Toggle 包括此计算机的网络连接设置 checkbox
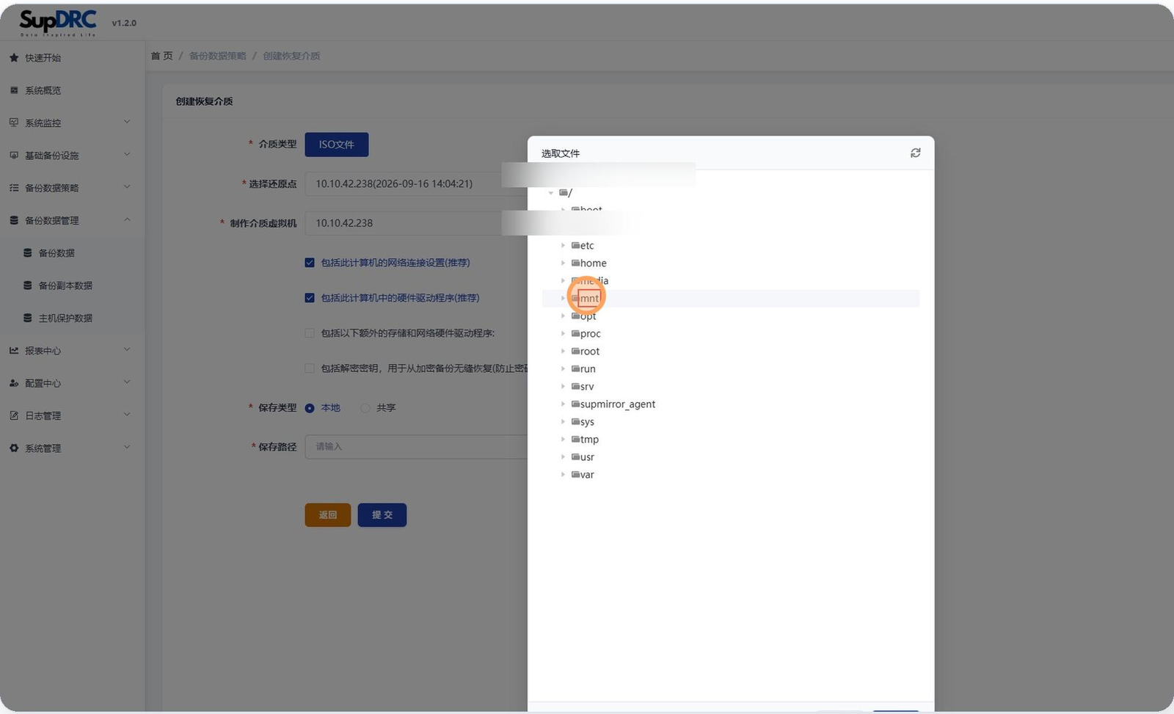This screenshot has width=1174, height=714. pos(310,263)
